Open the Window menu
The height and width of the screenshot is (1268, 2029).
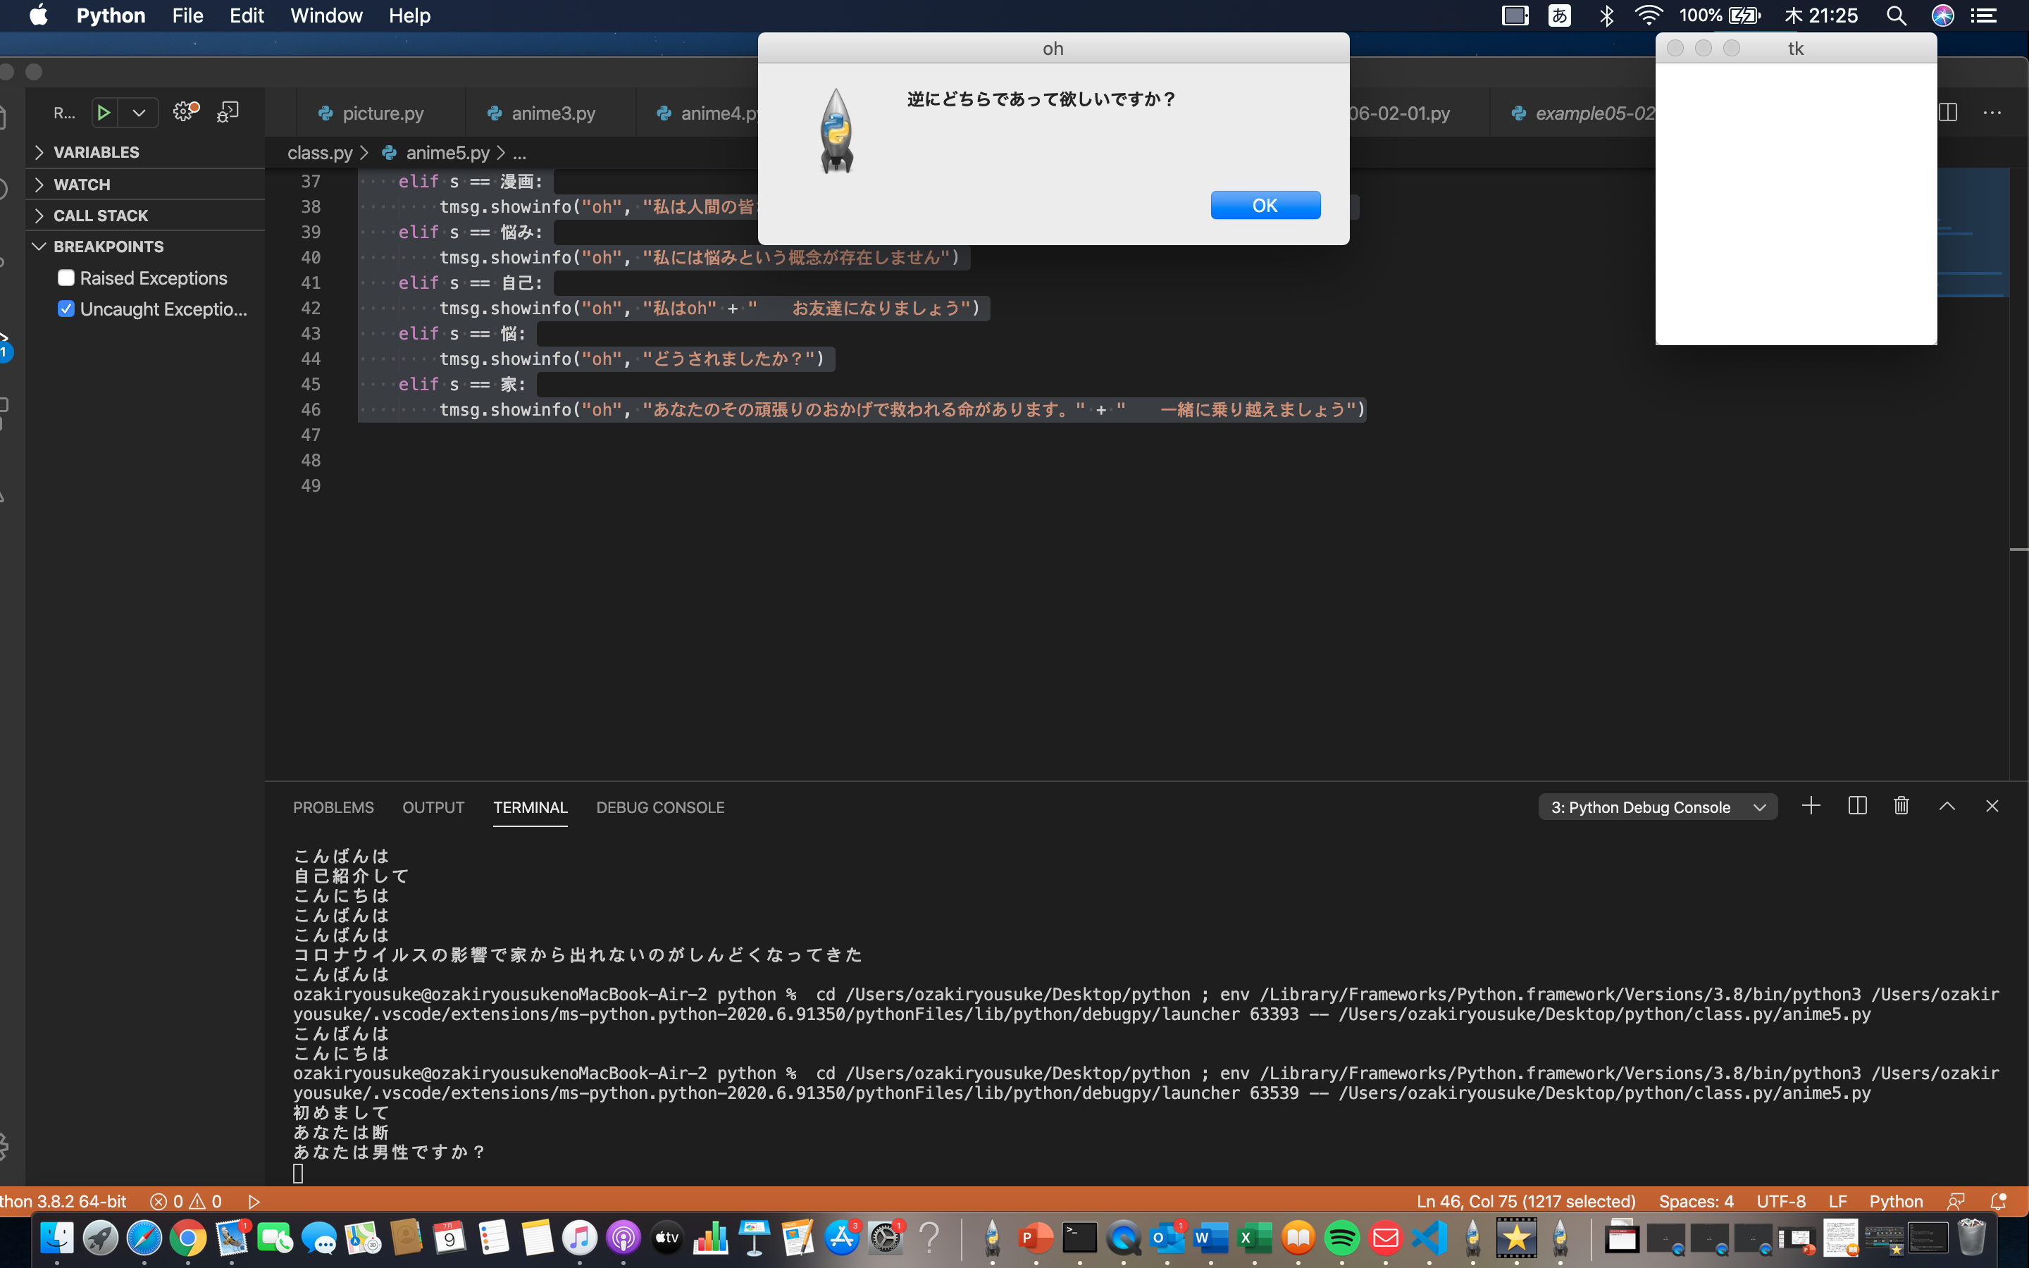tap(326, 15)
